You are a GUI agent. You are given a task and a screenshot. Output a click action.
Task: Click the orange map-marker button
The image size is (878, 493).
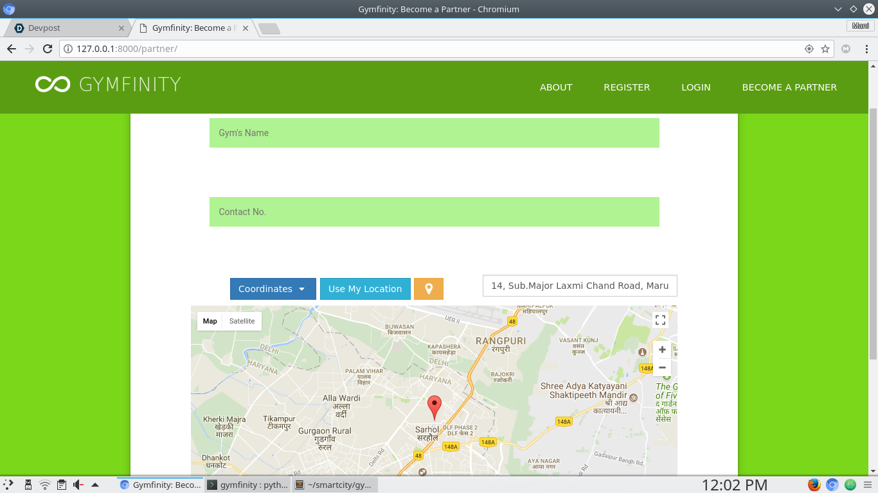pos(429,289)
